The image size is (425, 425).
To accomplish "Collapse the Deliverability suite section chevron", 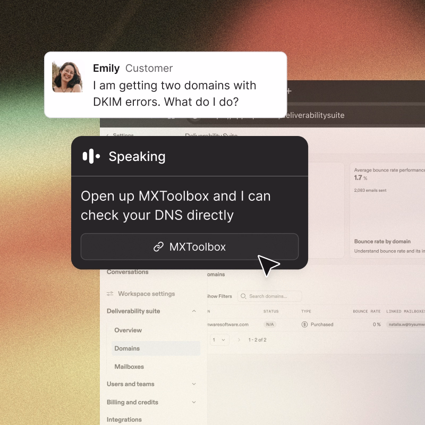I will click(194, 311).
